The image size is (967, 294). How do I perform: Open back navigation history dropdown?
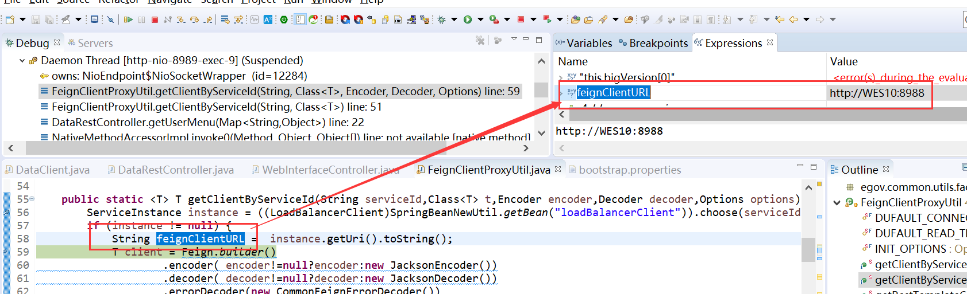pos(807,19)
